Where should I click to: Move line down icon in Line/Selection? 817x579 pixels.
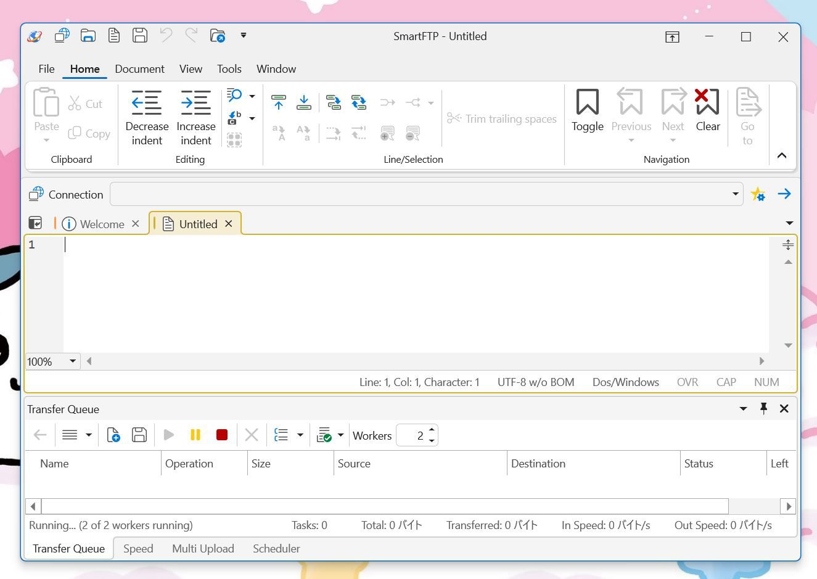(304, 102)
